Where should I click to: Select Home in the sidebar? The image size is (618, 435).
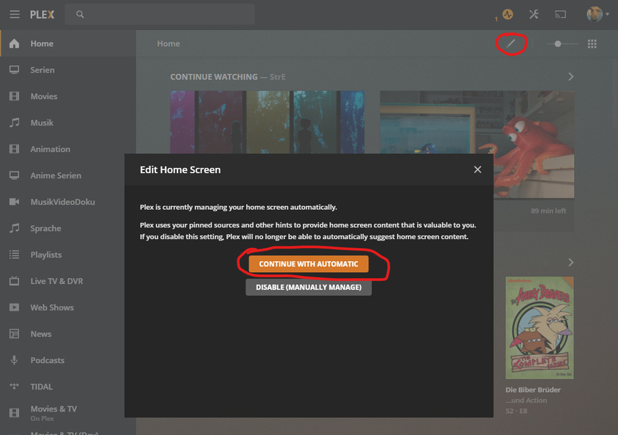click(67, 43)
